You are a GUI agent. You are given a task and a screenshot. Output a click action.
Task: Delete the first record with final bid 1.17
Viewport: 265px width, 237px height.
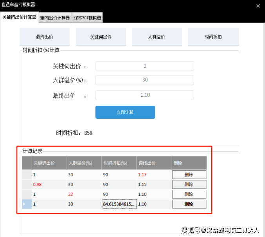(x=189, y=175)
